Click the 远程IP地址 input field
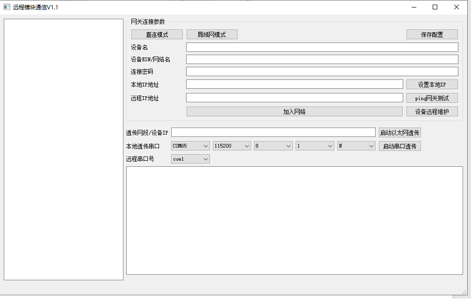This screenshot has height=299, width=471. point(294,97)
